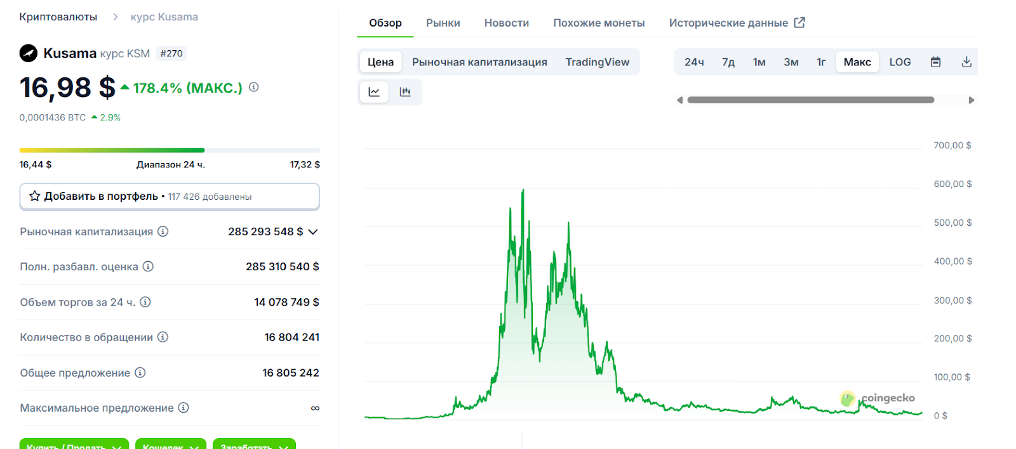
Task: Open info icon beside 178.4% (МАКС.)
Action: click(x=253, y=87)
